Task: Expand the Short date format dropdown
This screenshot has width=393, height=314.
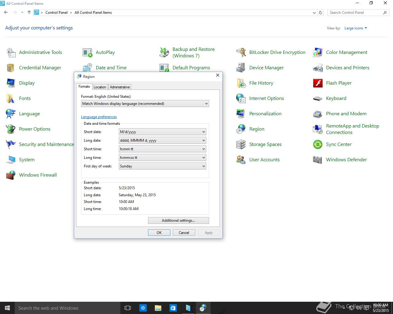Action: tap(162, 132)
